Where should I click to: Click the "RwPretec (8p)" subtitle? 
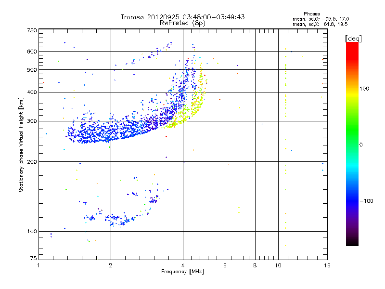pos(182,23)
